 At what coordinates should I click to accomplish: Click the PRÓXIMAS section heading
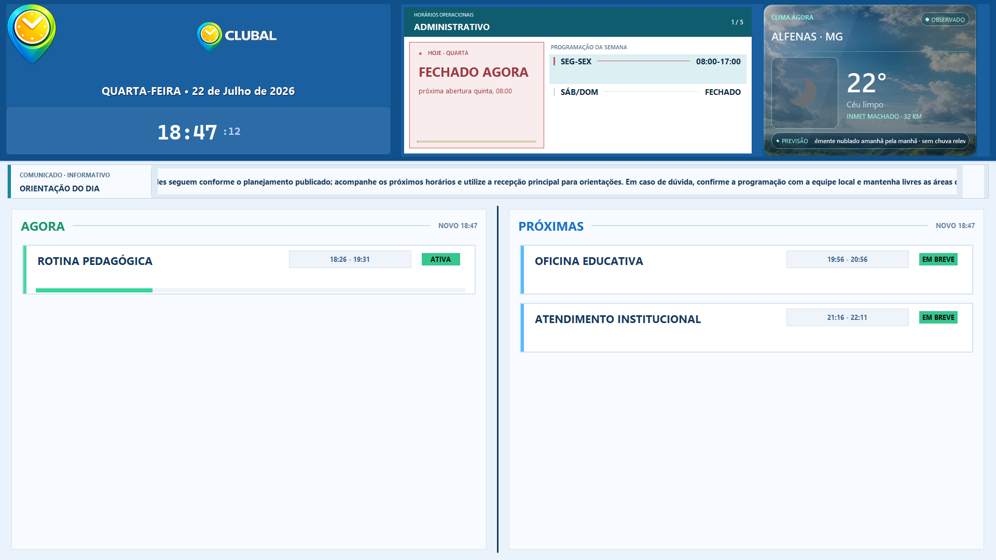pyautogui.click(x=551, y=227)
